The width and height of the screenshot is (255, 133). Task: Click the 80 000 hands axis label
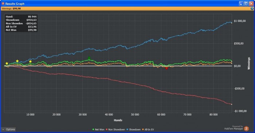213,115
